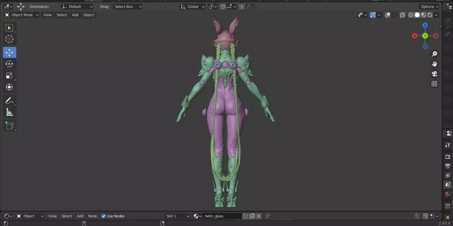453x226 pixels.
Task: Click the green Y axis gizmo ball
Action: (x=425, y=36)
